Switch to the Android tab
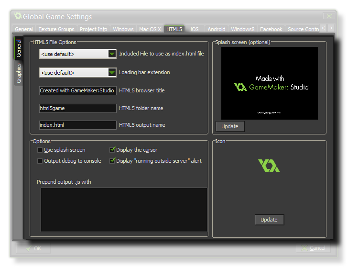The image size is (347, 267). point(216,29)
